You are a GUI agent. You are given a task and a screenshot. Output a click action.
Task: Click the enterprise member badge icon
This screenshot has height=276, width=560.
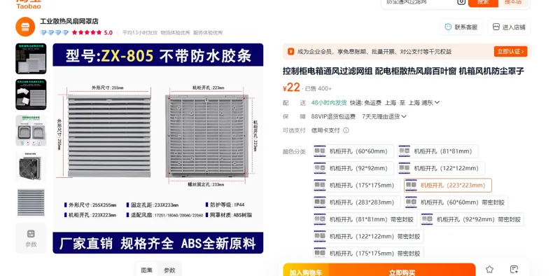click(x=291, y=51)
